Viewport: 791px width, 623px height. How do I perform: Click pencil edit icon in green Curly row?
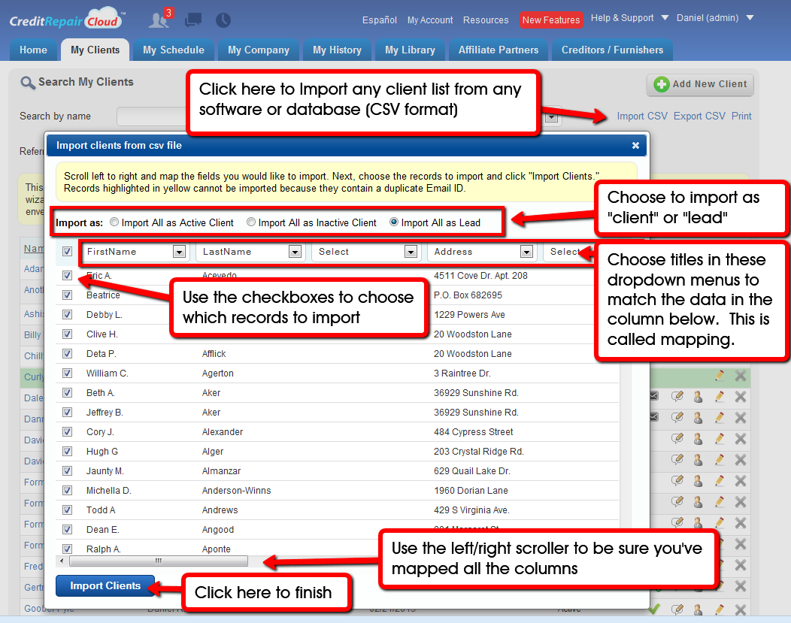[720, 376]
